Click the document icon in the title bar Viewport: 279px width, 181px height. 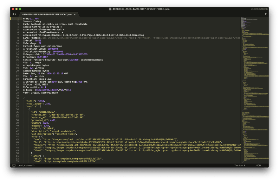point(110,9)
